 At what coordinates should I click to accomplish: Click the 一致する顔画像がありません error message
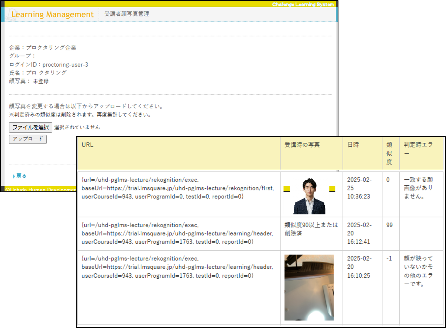click(418, 188)
